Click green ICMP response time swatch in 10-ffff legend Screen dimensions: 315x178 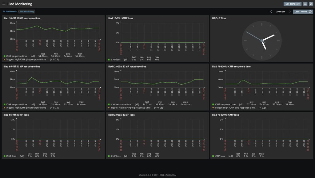[5, 56]
